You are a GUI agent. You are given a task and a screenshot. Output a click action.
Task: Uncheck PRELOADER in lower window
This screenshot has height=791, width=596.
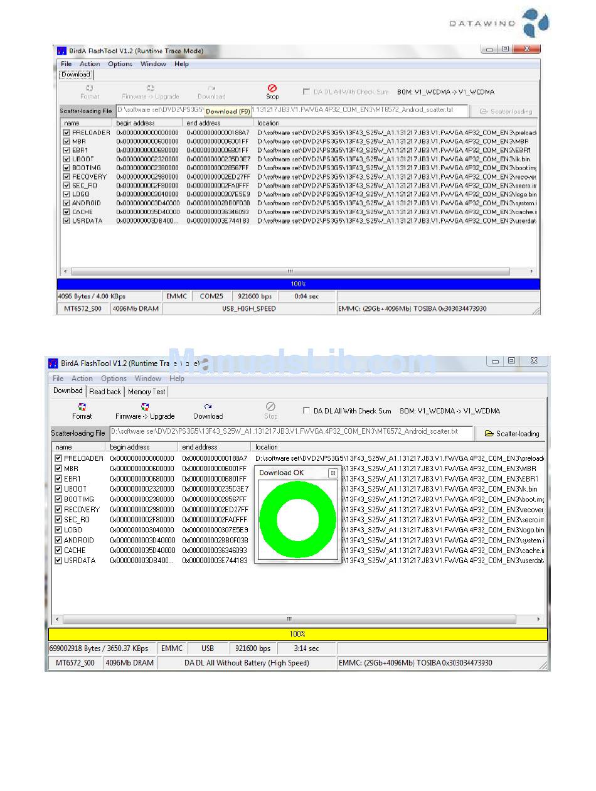click(x=58, y=458)
